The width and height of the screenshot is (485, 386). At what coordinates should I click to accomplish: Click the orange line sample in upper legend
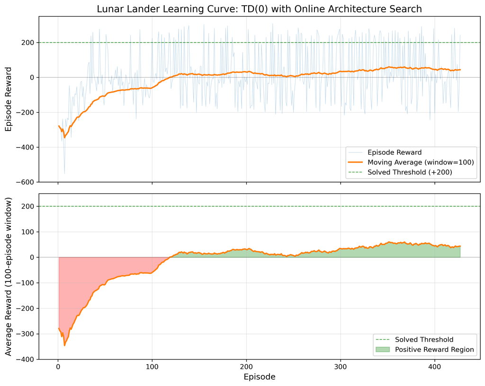(355, 162)
